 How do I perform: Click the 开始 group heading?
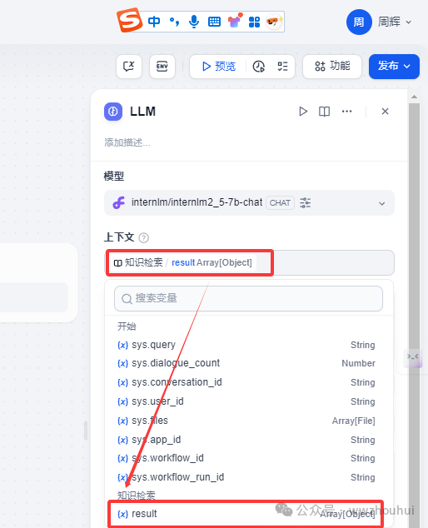(x=127, y=326)
